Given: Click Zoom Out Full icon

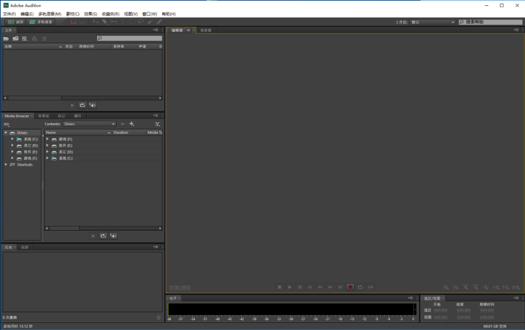Looking at the screenshot, I should (x=486, y=288).
